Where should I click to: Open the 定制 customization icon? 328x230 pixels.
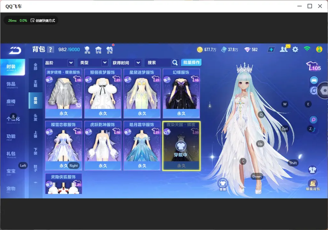tap(110, 50)
